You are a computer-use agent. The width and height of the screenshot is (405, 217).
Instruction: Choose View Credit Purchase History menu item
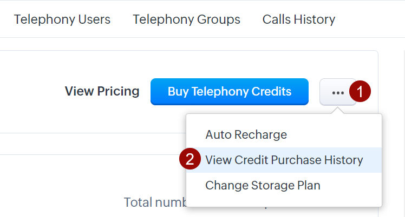(x=284, y=160)
